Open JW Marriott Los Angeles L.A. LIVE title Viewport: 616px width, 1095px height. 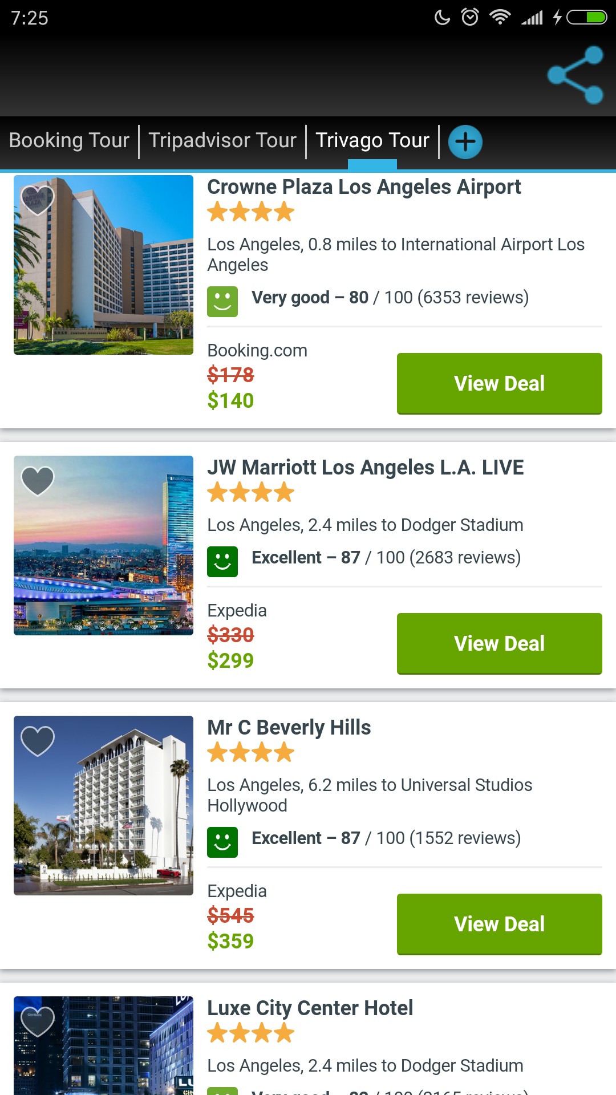365,468
